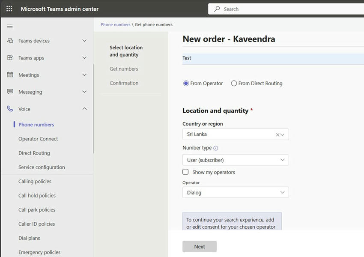The height and width of the screenshot is (257, 364).
Task: Click the Get phone numbers breadcrumb text
Action: 154,24
